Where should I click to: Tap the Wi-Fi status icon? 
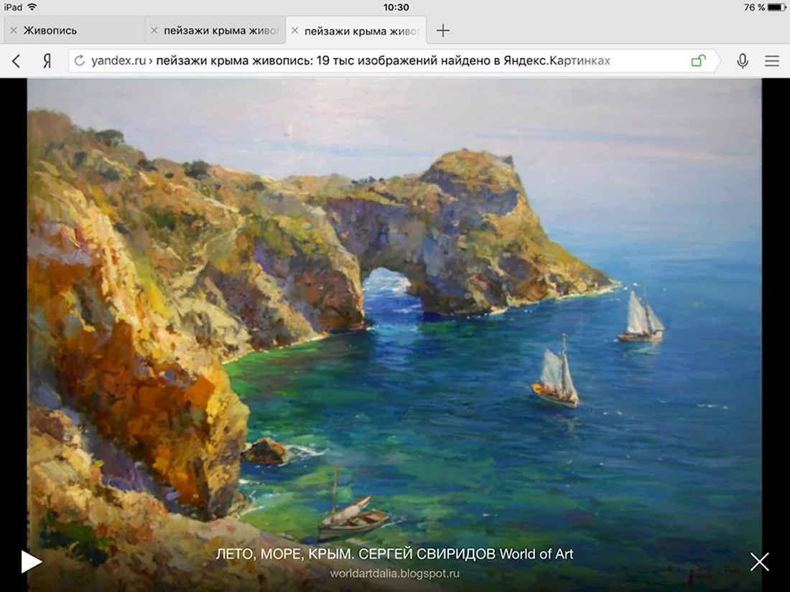click(x=32, y=7)
